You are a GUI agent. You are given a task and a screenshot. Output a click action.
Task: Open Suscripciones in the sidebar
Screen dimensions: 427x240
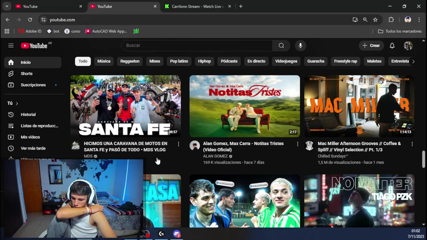point(33,85)
